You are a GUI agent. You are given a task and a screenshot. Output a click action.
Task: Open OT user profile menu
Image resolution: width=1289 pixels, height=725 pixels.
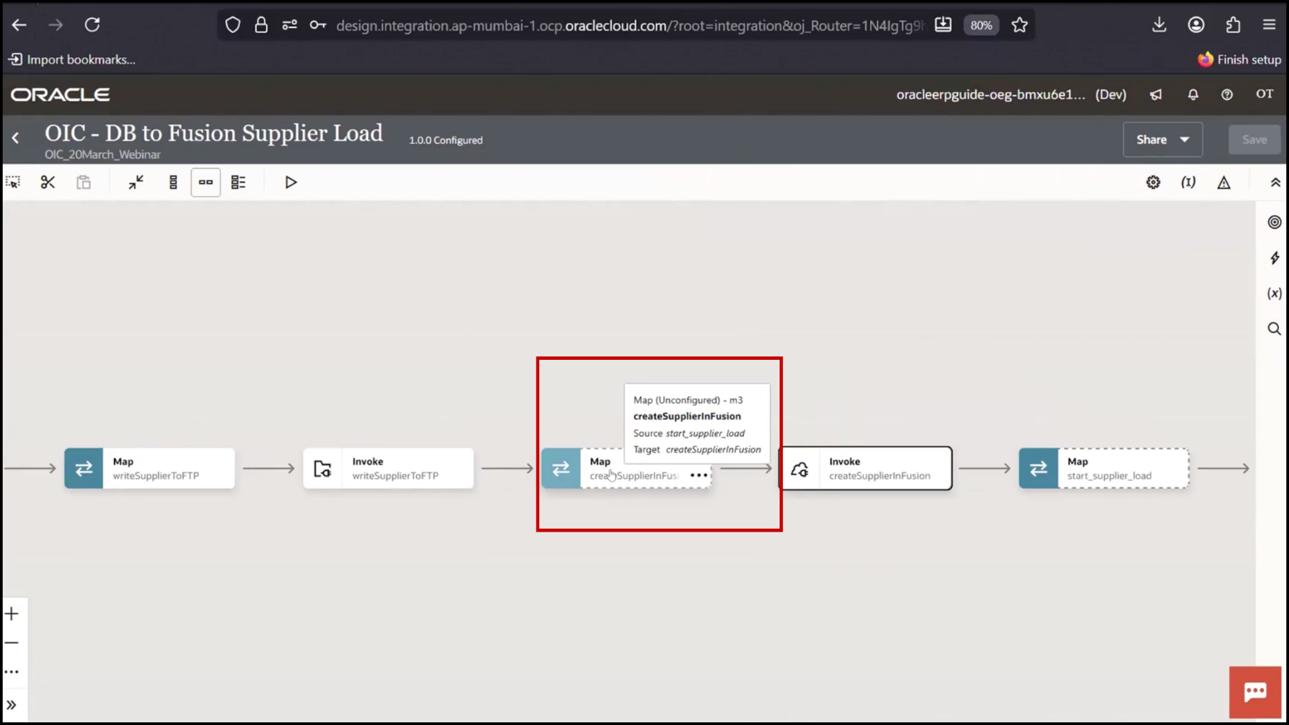tap(1265, 94)
